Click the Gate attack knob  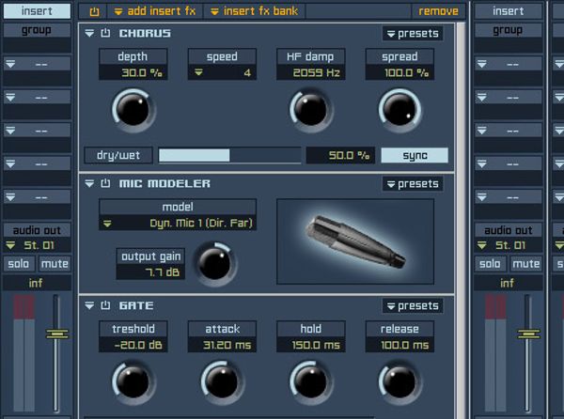[x=220, y=381]
